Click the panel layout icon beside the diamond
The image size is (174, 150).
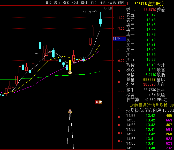(x=110, y=8)
